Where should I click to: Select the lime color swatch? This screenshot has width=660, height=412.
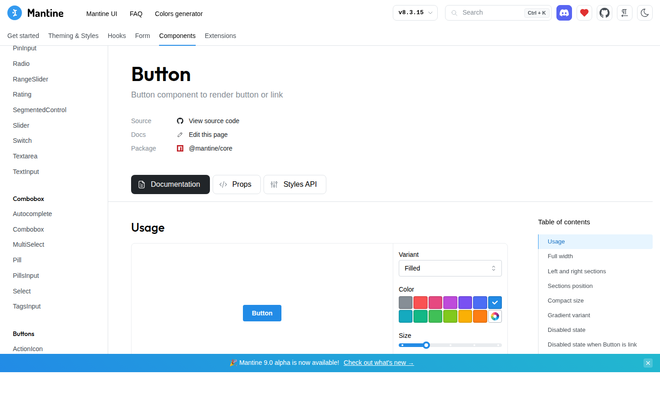click(x=450, y=316)
